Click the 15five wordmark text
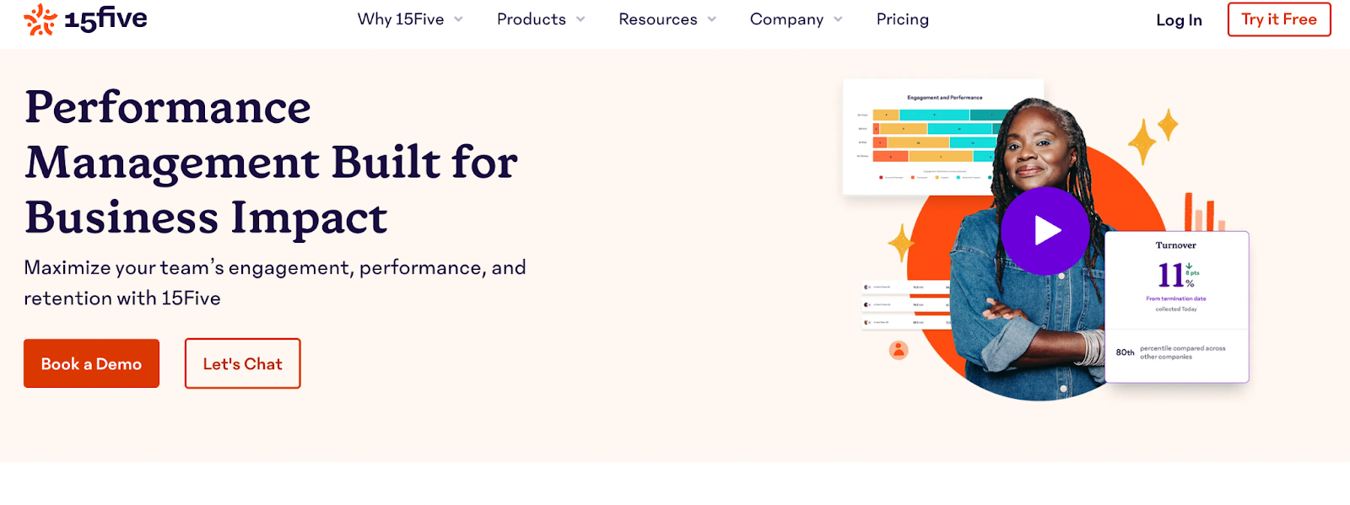This screenshot has height=505, width=1350. point(106,19)
